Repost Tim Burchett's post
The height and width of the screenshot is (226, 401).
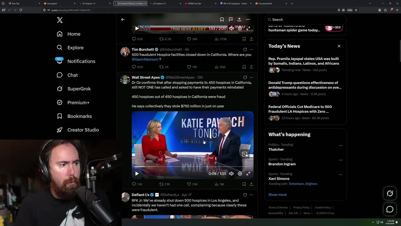tap(164, 67)
